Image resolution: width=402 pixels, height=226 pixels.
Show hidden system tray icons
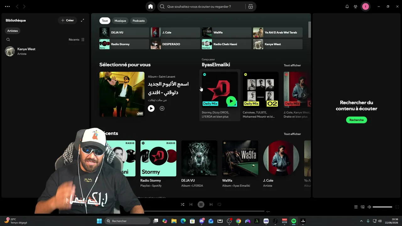pyautogui.click(x=361, y=221)
